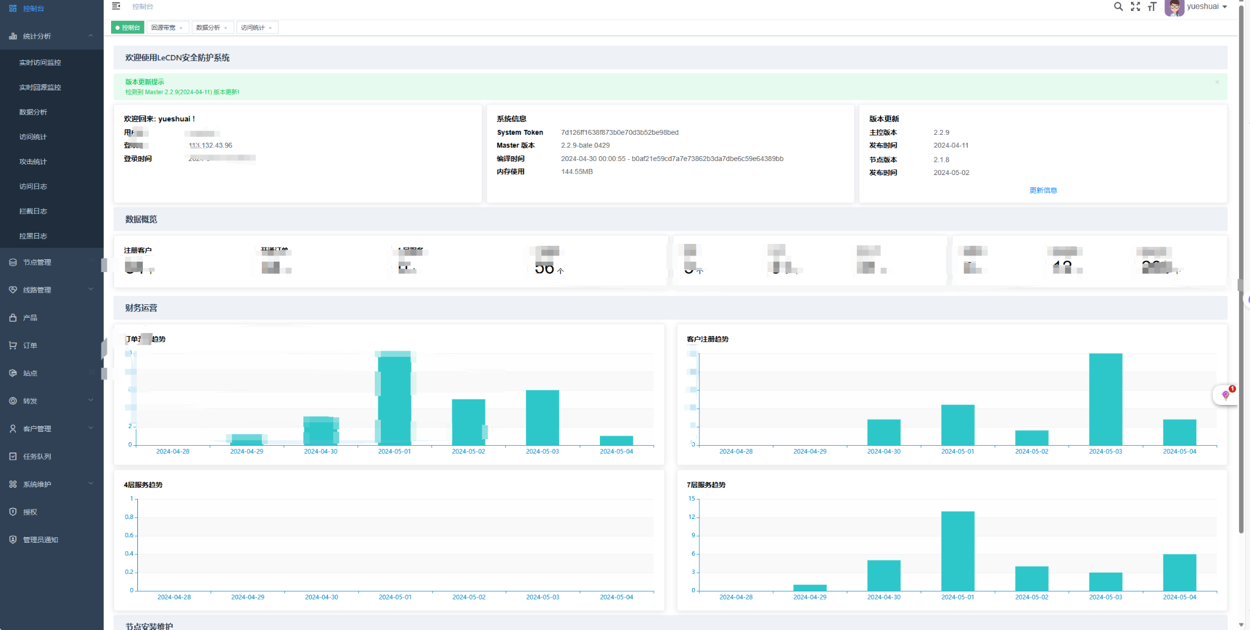Open the 订单 (Orders) cart item
The width and height of the screenshot is (1250, 630).
click(30, 345)
